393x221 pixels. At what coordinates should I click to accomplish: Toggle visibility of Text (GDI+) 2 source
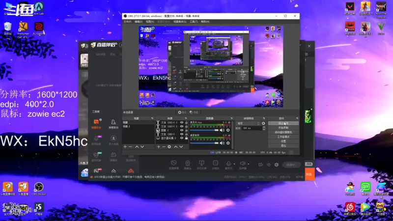coord(182,127)
